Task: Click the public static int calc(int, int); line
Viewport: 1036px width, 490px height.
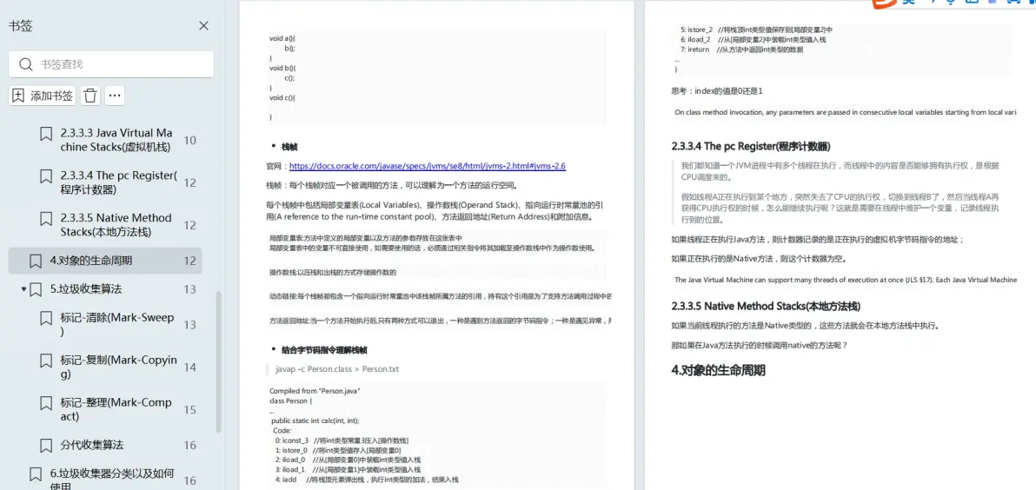Action: 315,420
